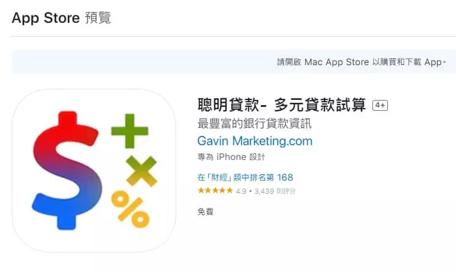The height and width of the screenshot is (272, 456).
Task: Open the Gavin Marketing.com developer link
Action: click(255, 141)
